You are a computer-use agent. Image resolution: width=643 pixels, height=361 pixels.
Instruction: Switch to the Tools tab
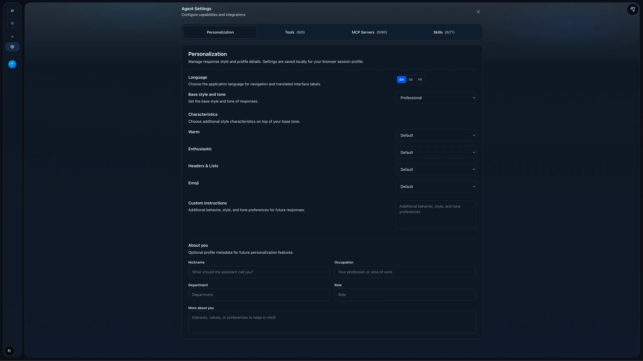coord(295,32)
